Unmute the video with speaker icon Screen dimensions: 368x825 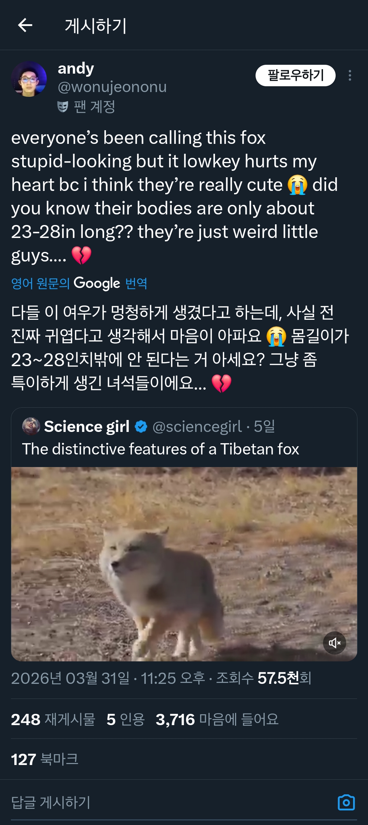click(x=334, y=643)
